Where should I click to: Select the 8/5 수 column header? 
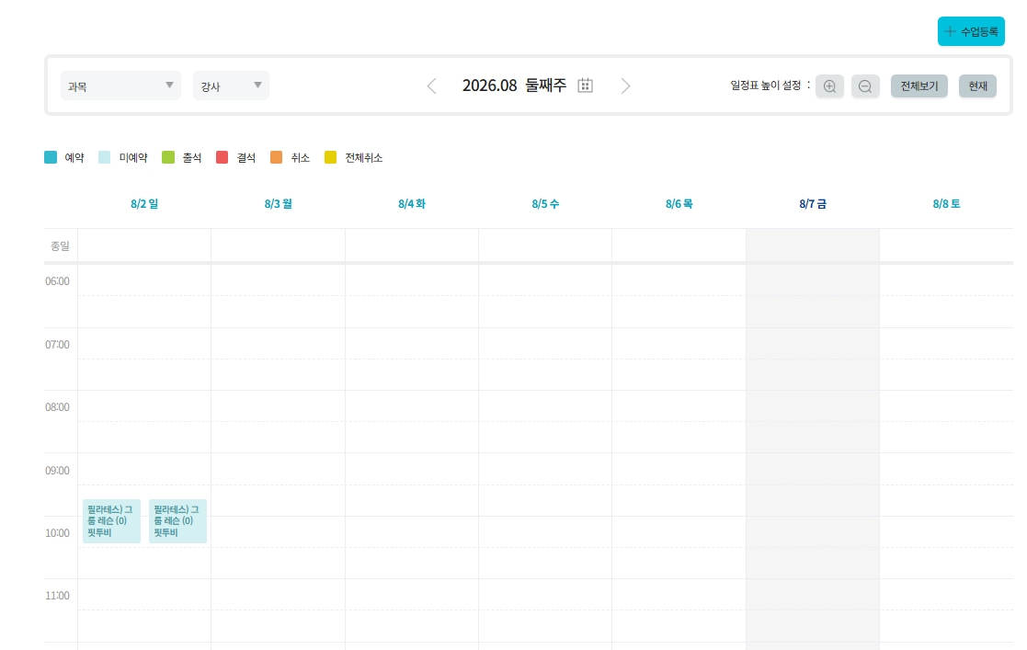[545, 204]
